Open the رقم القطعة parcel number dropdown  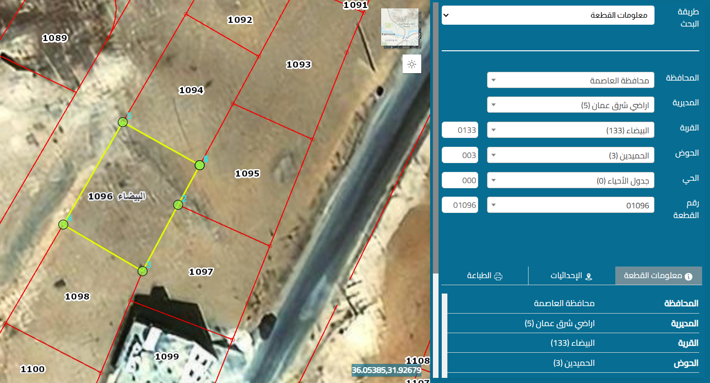[x=570, y=205]
